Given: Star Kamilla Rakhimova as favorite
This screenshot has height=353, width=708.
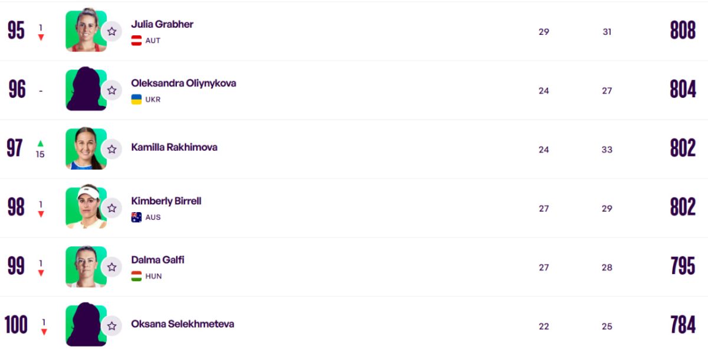Looking at the screenshot, I should coord(112,149).
